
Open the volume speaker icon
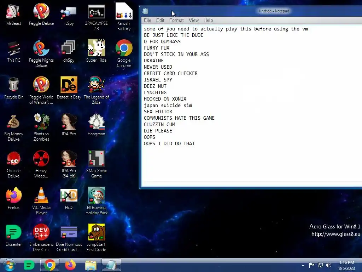[329, 265]
